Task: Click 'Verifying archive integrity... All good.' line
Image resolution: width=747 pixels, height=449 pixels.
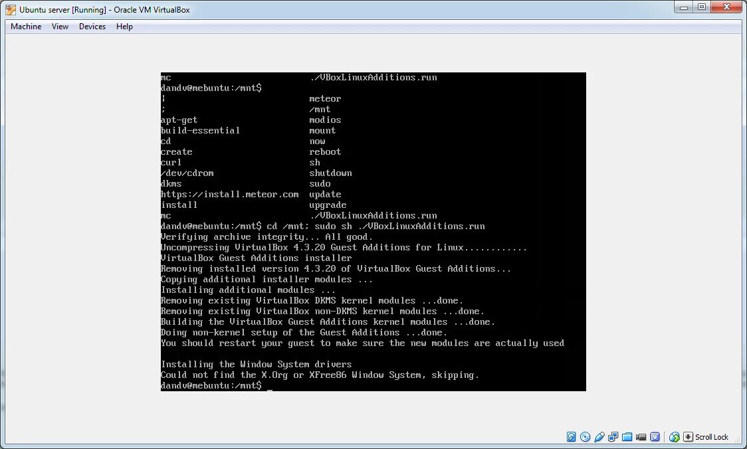Action: pyautogui.click(x=267, y=236)
